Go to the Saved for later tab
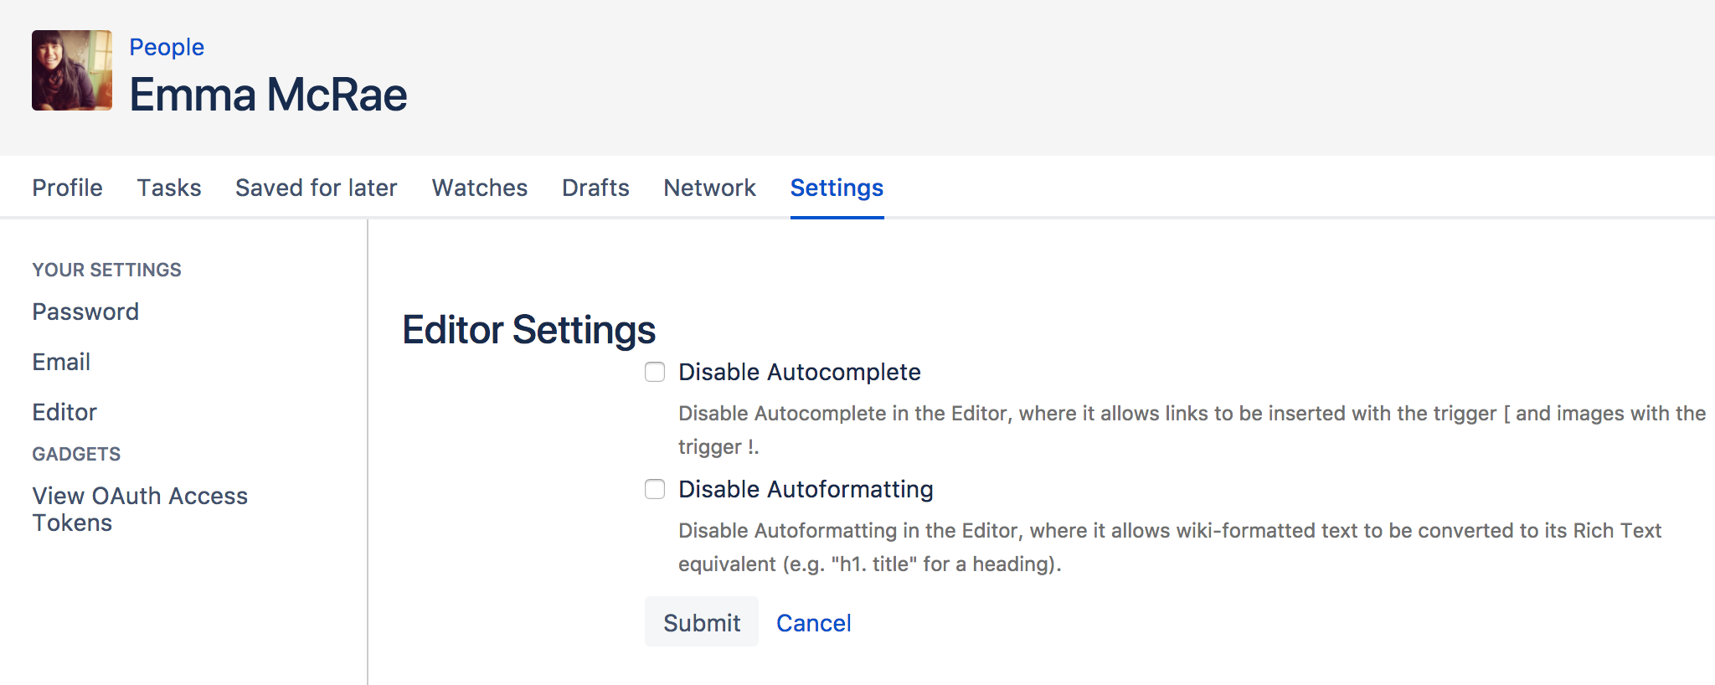1715x685 pixels. pos(316,188)
